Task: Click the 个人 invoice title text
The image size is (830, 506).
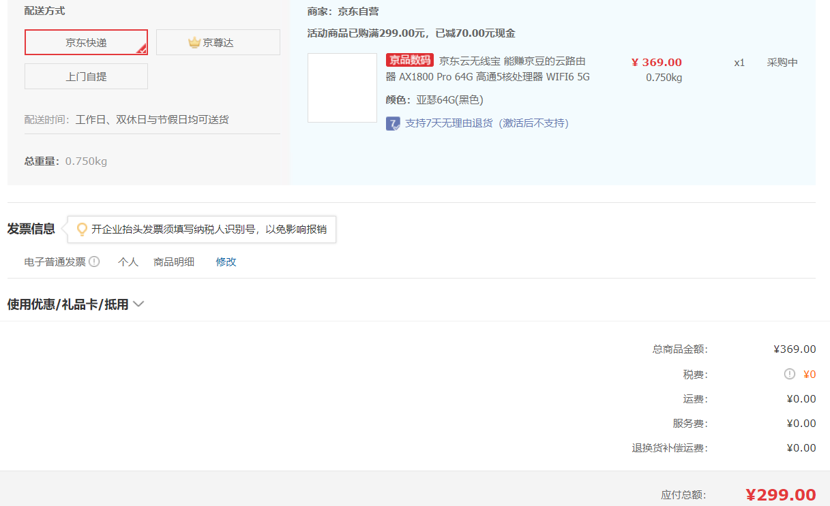Action: point(128,262)
